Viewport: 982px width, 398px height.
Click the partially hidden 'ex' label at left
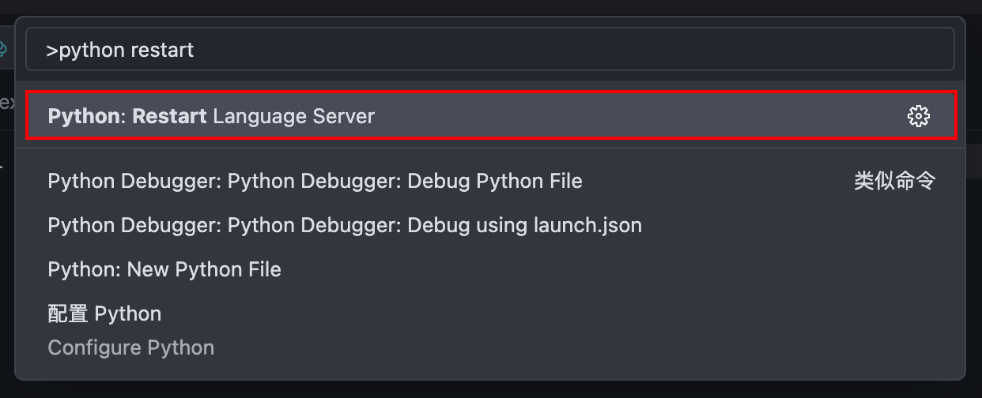click(6, 102)
